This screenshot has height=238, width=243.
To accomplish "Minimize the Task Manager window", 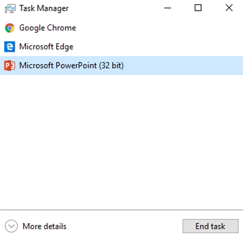I will tap(168, 8).
